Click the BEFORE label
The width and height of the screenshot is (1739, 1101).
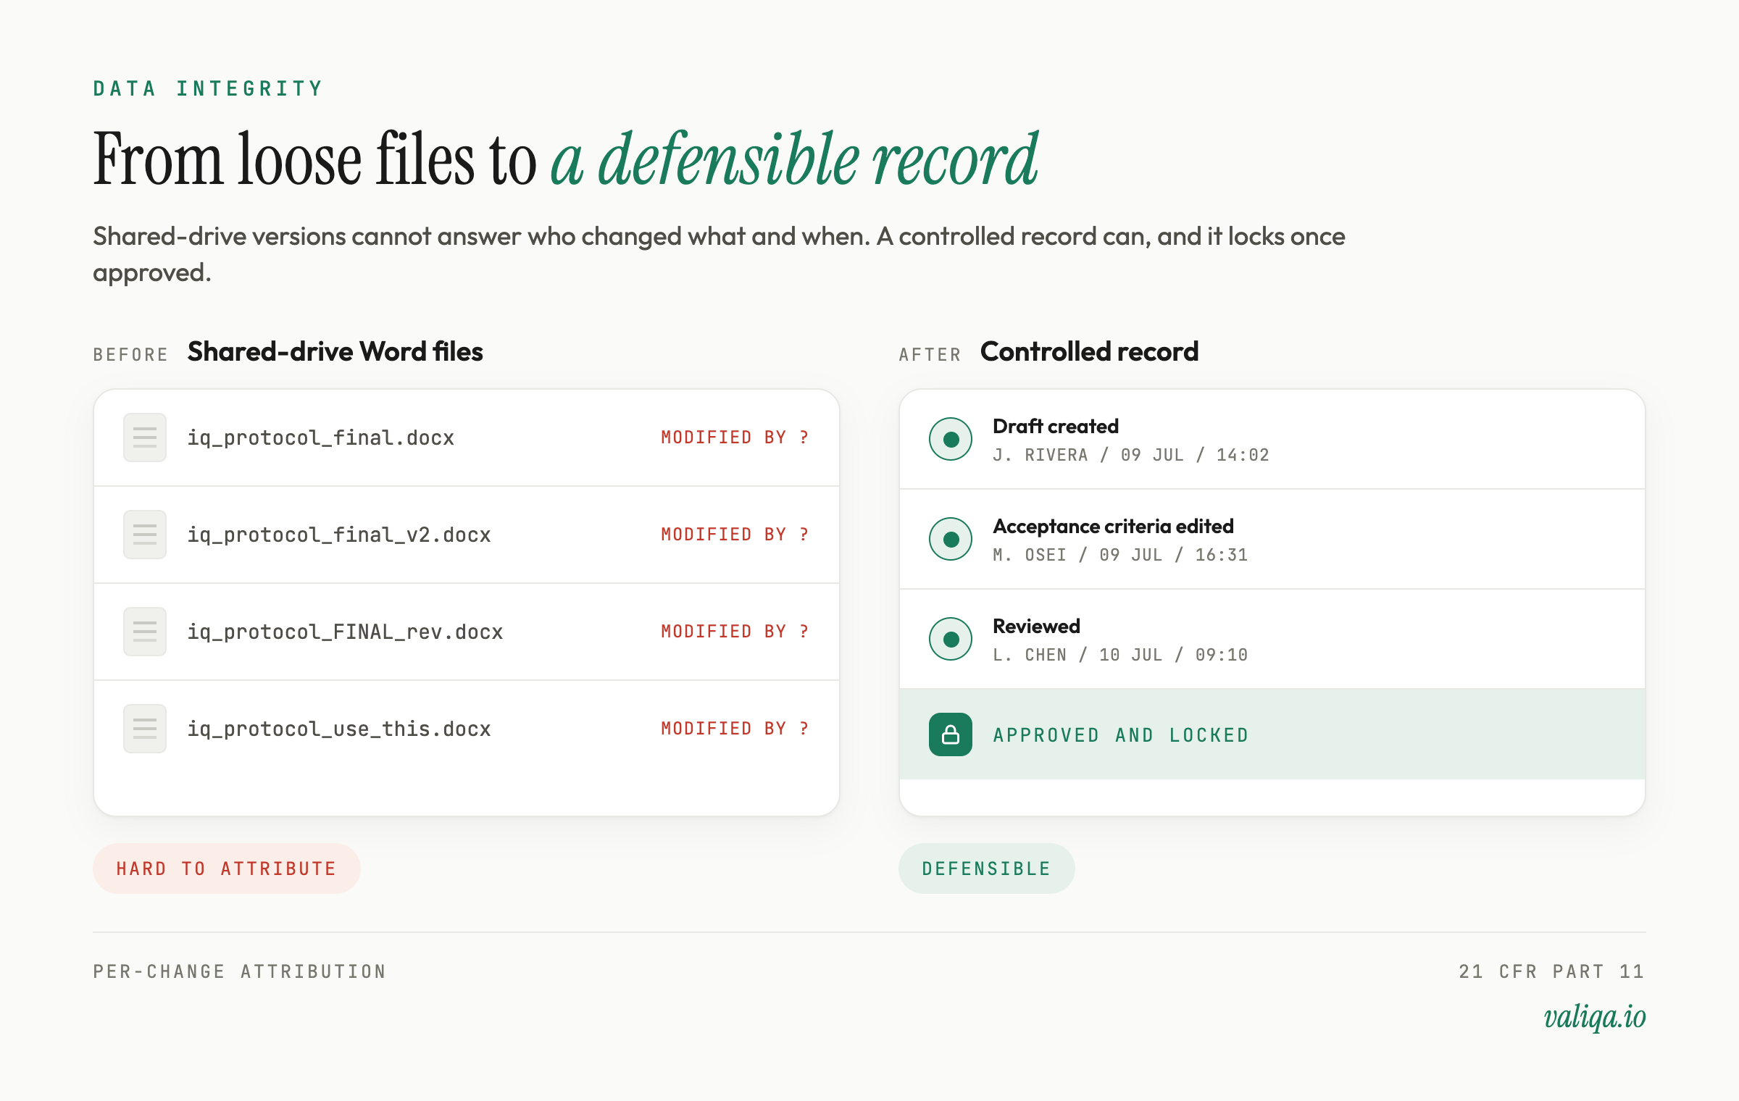(x=130, y=355)
